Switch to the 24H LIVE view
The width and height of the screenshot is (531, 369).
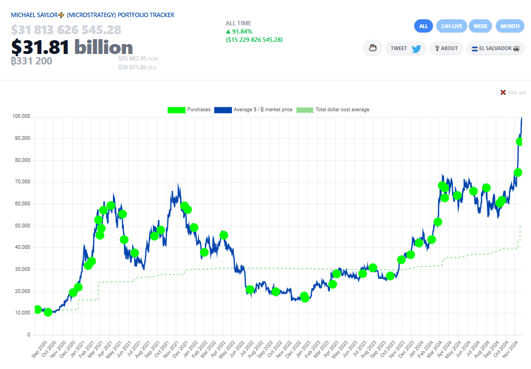click(451, 26)
